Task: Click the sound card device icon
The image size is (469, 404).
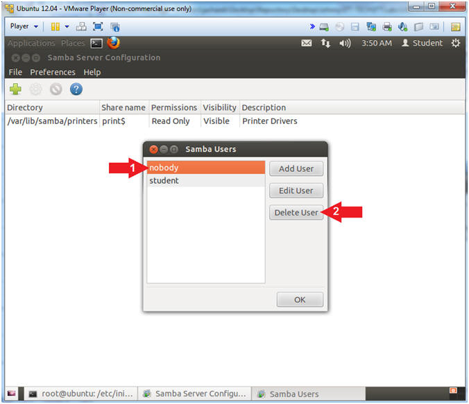Action: [x=402, y=27]
